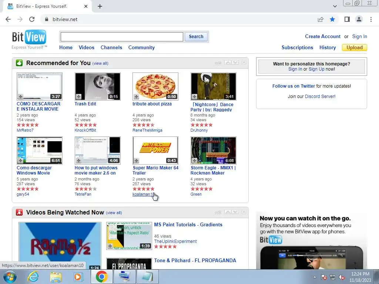Open Chrome's three-dot menu
The width and height of the screenshot is (379, 284).
(x=371, y=19)
